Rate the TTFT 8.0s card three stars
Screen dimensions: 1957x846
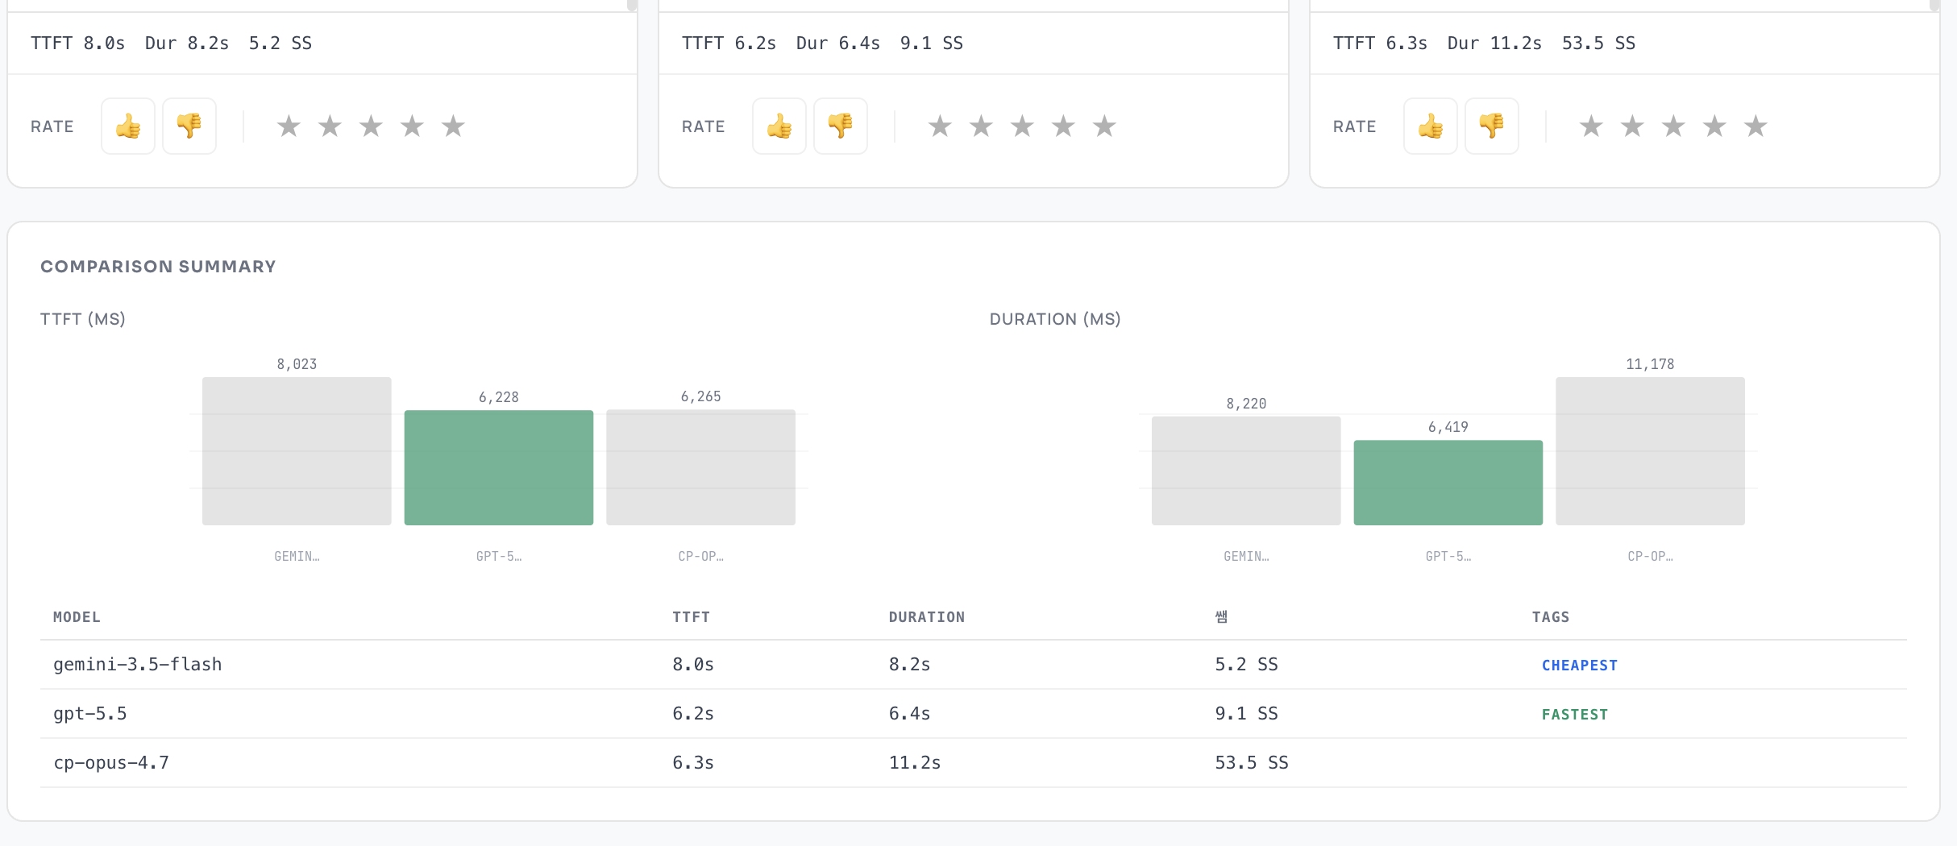pyautogui.click(x=371, y=126)
